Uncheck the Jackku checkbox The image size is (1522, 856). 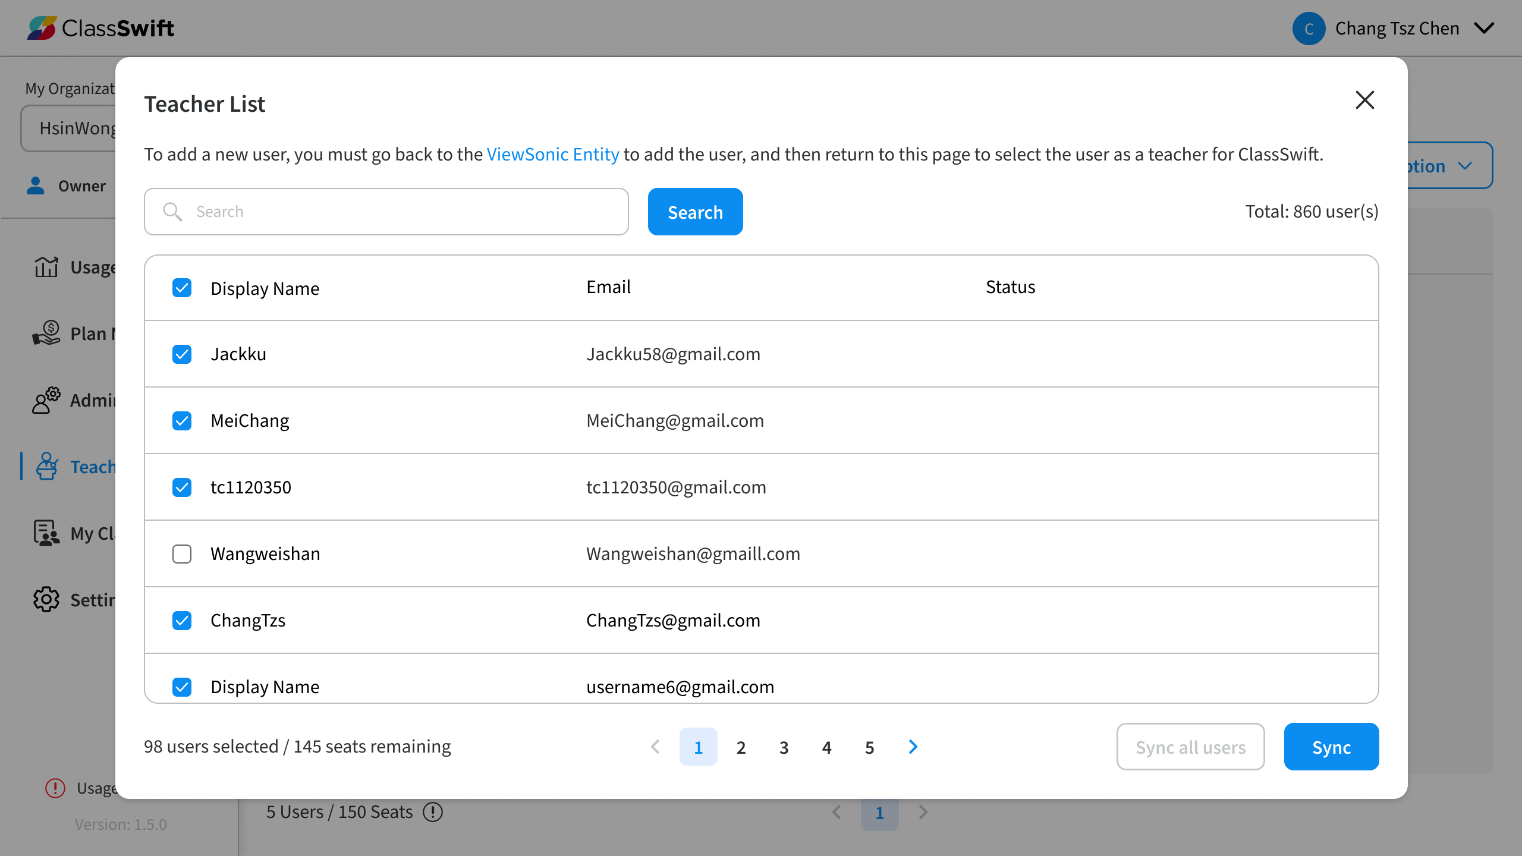pyautogui.click(x=182, y=354)
